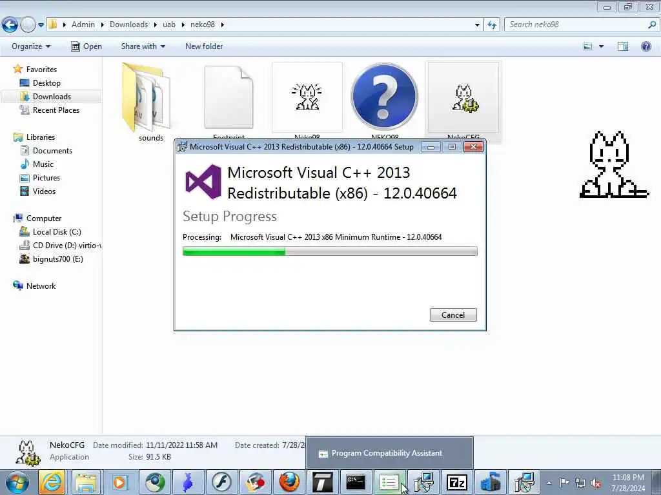Image resolution: width=661 pixels, height=495 pixels.
Task: Select the NekoCFG application icon
Action: (x=463, y=98)
